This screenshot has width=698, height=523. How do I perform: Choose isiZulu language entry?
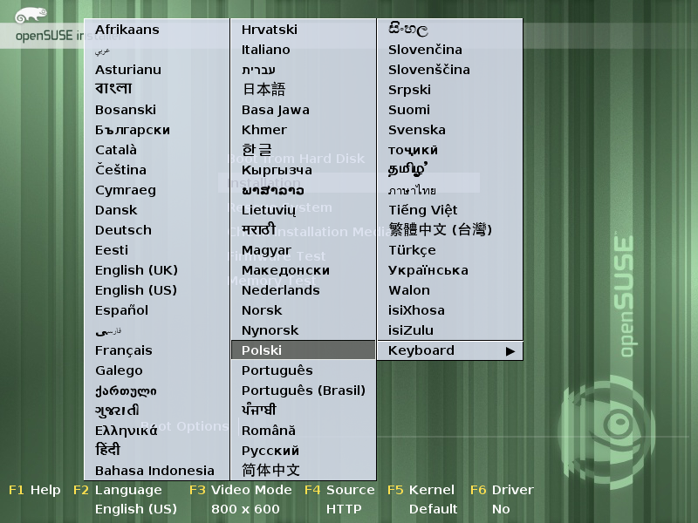coord(411,330)
